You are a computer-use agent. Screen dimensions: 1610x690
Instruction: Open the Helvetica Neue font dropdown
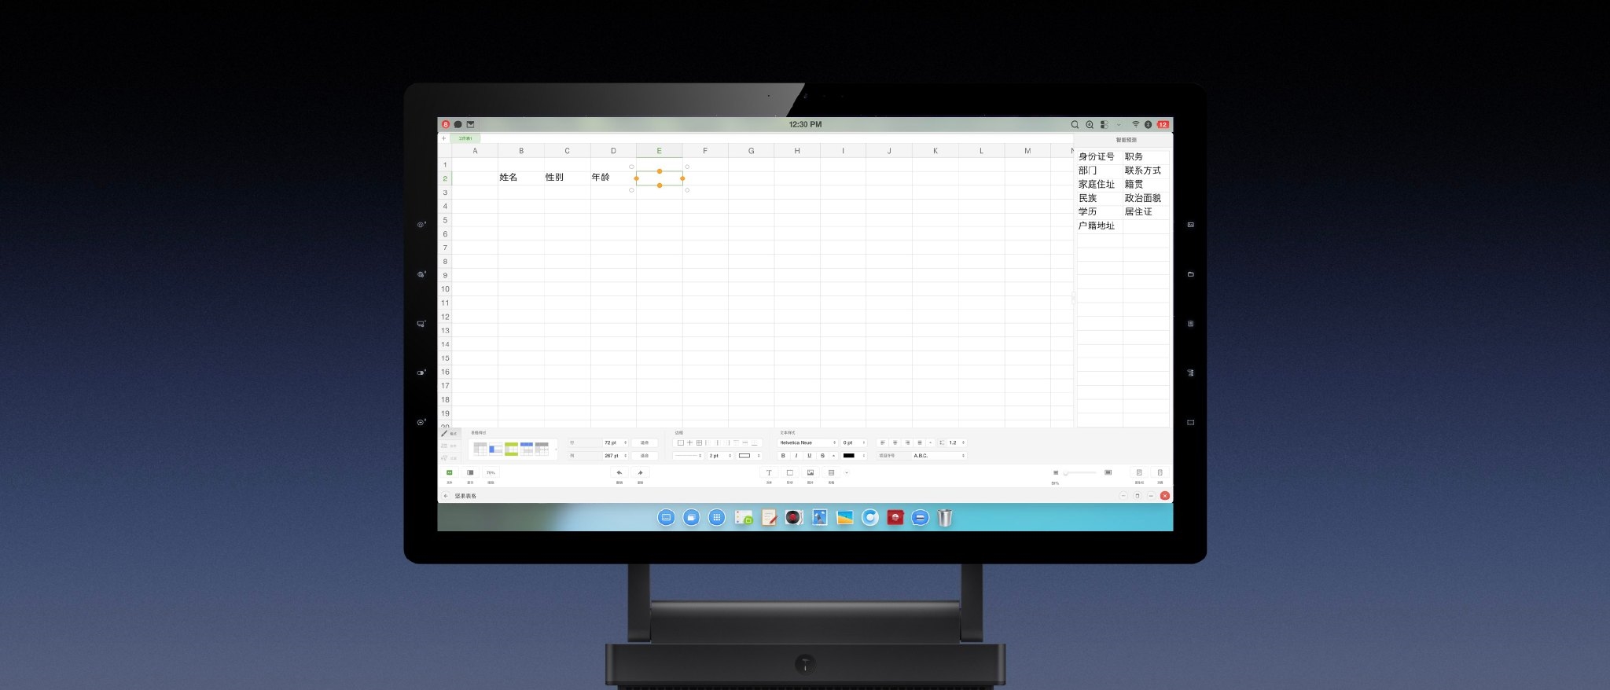coord(808,443)
